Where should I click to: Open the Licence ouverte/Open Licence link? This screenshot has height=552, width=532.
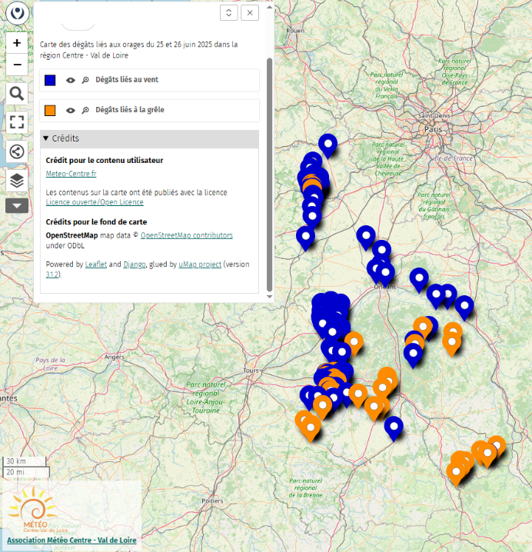[x=95, y=202]
